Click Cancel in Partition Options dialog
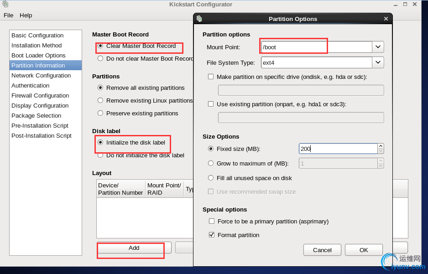This screenshot has width=428, height=274. point(322,250)
